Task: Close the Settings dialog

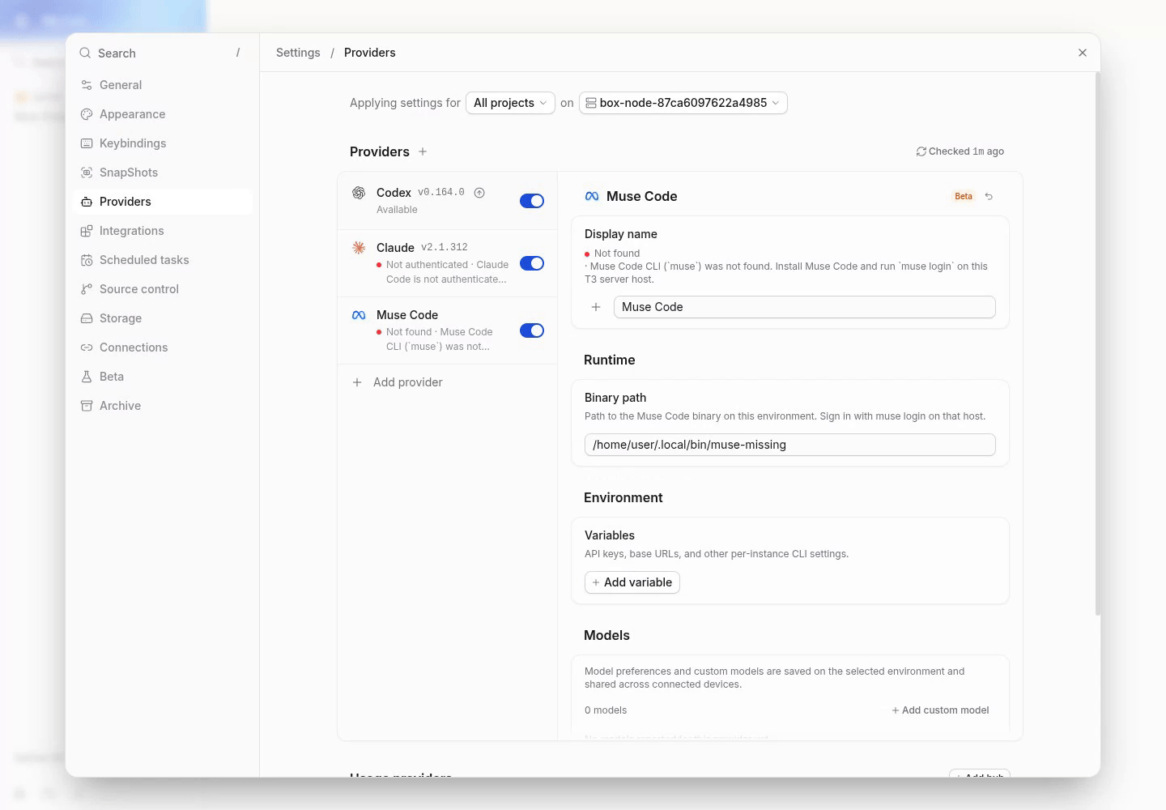Action: [1083, 53]
